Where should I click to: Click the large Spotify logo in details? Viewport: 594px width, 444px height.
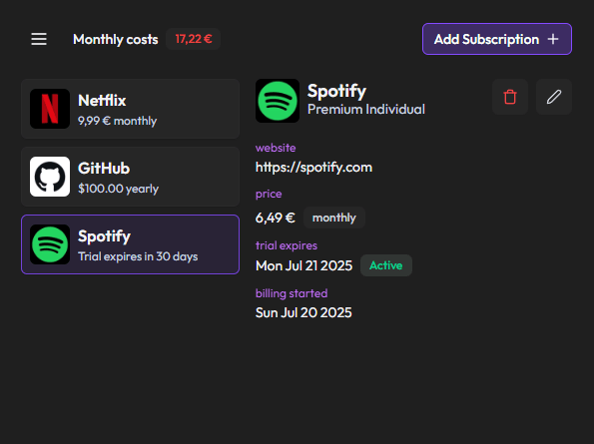278,101
